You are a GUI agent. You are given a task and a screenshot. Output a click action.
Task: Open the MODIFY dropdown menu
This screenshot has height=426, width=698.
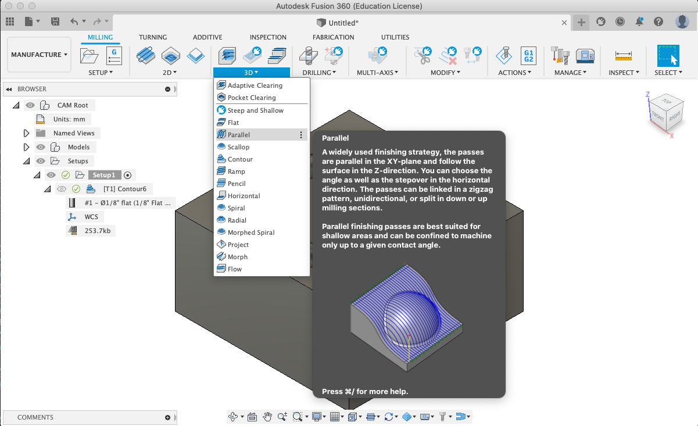coord(445,73)
